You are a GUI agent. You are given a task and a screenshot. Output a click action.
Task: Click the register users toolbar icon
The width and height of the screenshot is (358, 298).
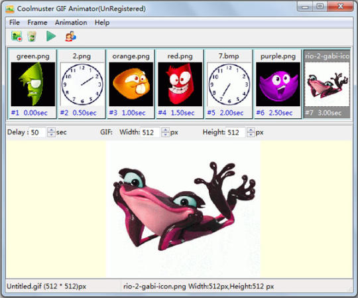pyautogui.click(x=71, y=37)
